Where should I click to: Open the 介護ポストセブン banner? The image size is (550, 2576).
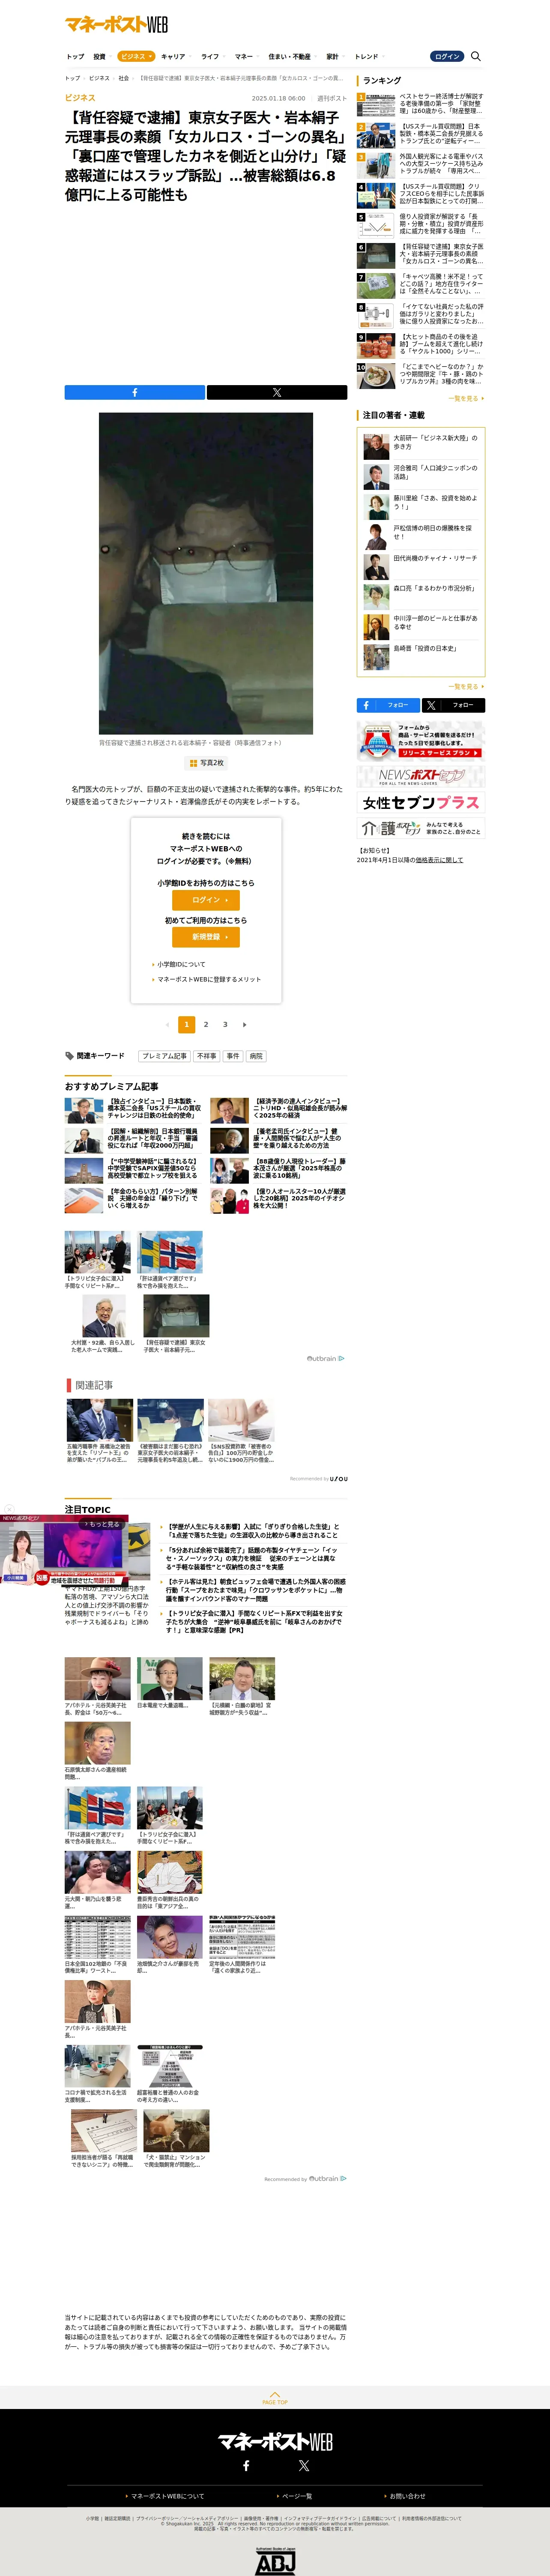[x=420, y=829]
